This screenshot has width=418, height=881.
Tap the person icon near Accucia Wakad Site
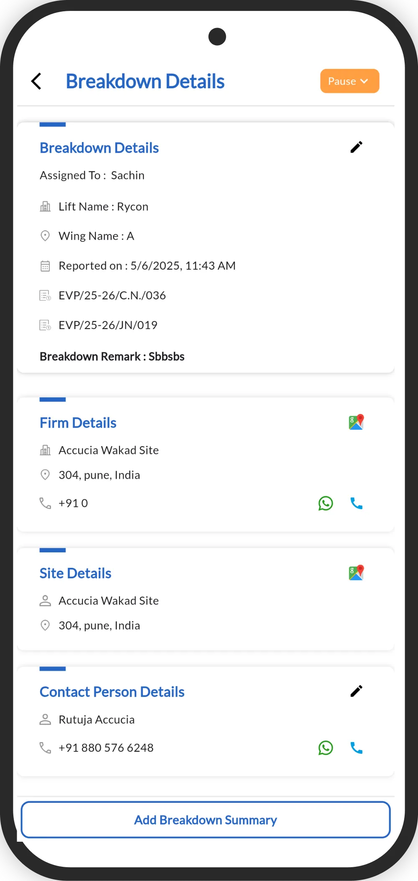coord(45,600)
